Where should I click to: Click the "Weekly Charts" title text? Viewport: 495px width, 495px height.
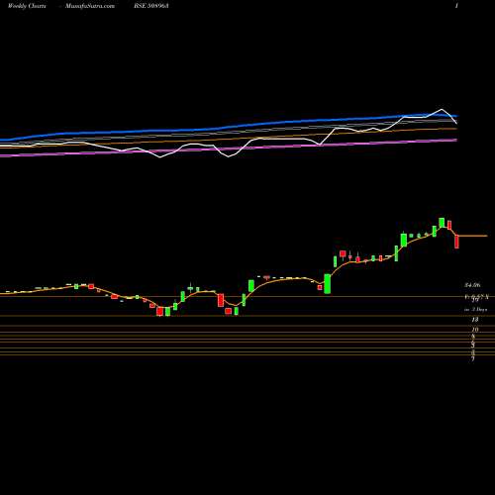pyautogui.click(x=27, y=6)
